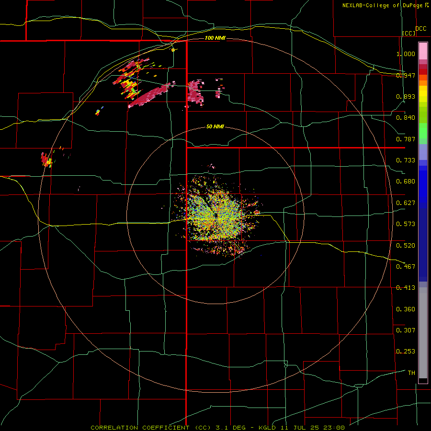
Task: Click the [CC] product label
Action: point(409,33)
